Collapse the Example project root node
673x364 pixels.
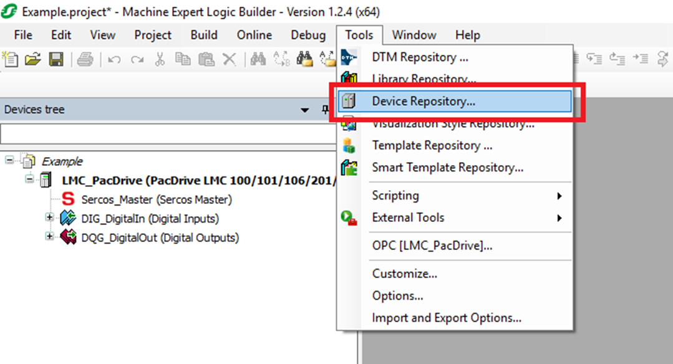[9, 161]
